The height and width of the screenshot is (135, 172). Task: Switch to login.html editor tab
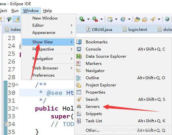tap(135, 30)
